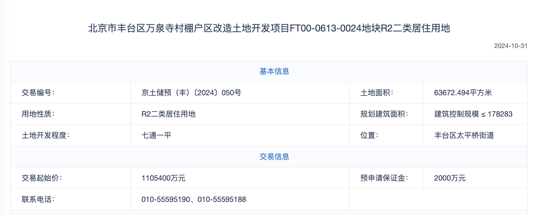Click the publish date 2024-10-31
This screenshot has width=542, height=215.
pyautogui.click(x=510, y=46)
